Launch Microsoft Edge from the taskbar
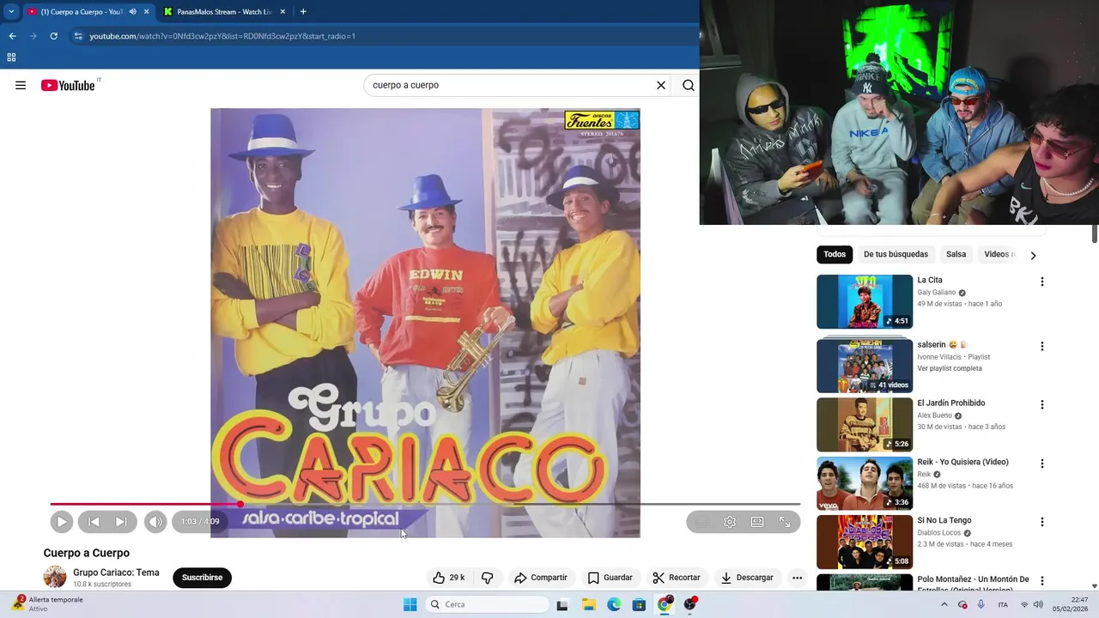This screenshot has height=618, width=1099. click(x=614, y=604)
